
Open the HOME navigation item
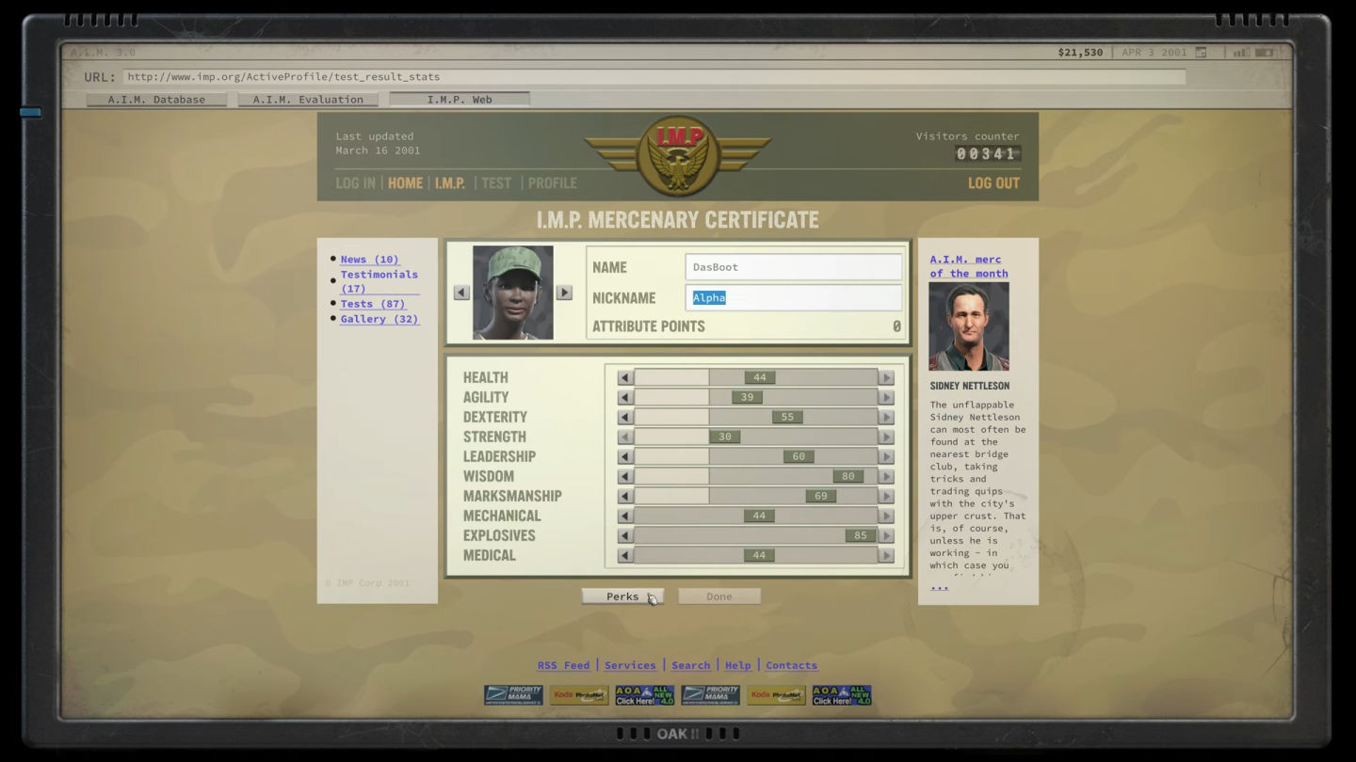405,183
